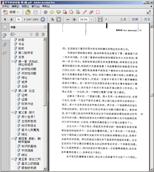Open the 帮助 menu

coord(46,6)
